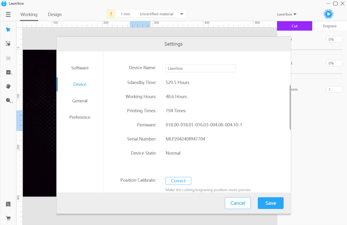
Task: Click the passes value field
Action: pos(334,89)
